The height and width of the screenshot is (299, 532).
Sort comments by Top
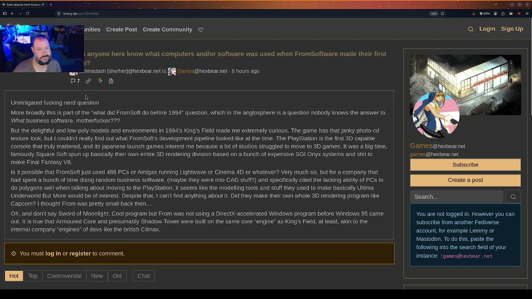point(33,276)
